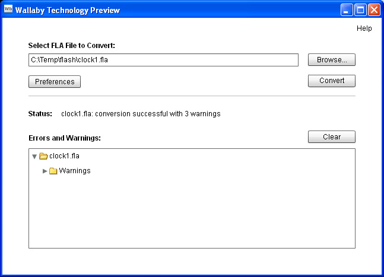Select the Warnings tree row label
384x277 pixels.
(75, 171)
